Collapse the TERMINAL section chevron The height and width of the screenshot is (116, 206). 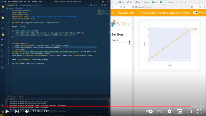click(x=8, y=99)
